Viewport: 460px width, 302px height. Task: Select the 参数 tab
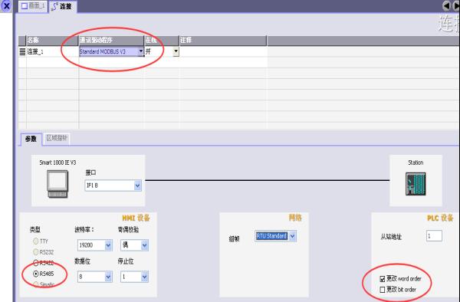point(31,139)
